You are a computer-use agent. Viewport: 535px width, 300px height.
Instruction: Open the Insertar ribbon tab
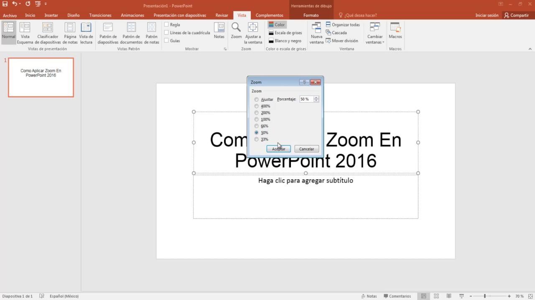pyautogui.click(x=51, y=15)
